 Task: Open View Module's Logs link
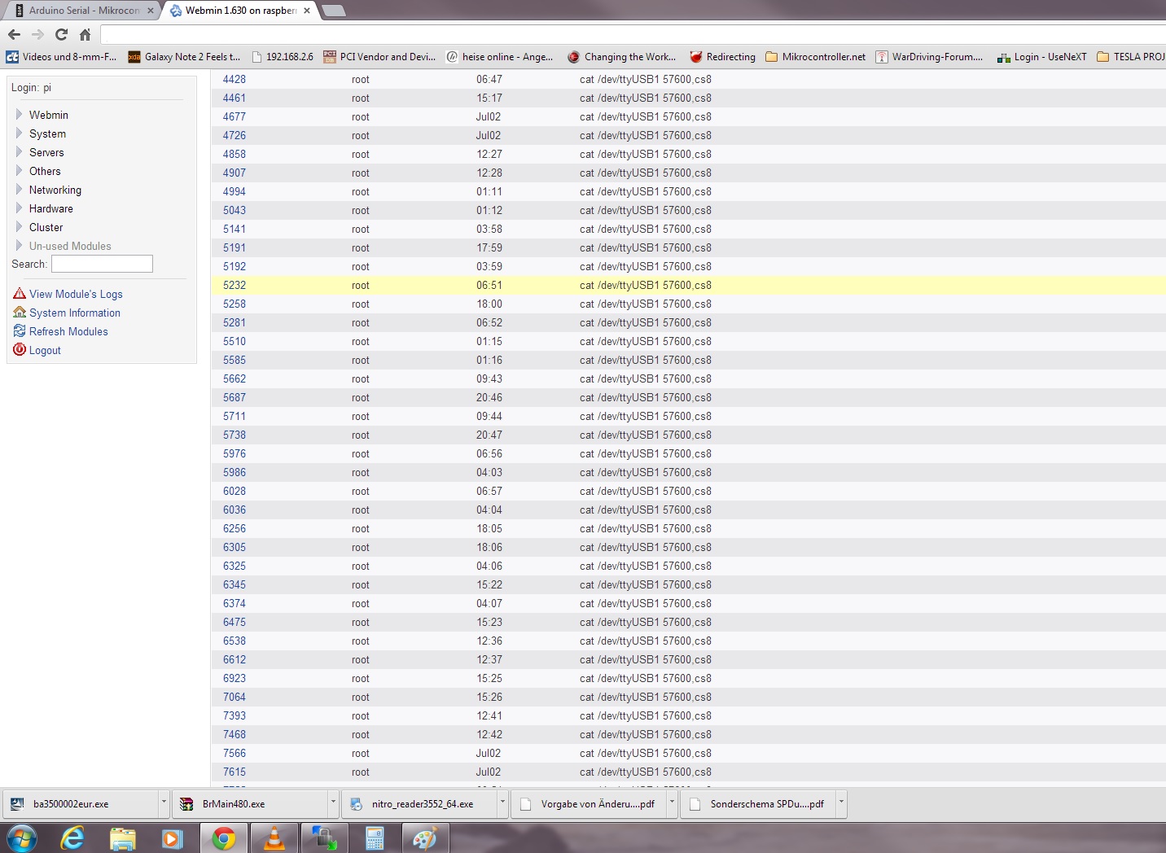tap(76, 294)
